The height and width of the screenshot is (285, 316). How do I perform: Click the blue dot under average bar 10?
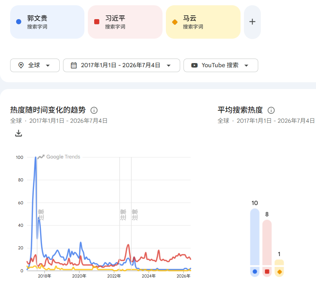[255, 271]
